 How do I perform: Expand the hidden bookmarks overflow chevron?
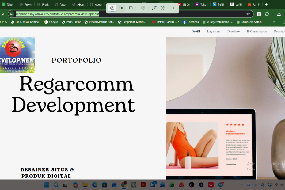274,22
